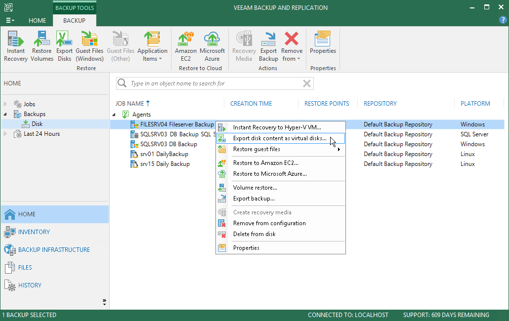Click the Export Disks ribbon button

click(x=64, y=46)
